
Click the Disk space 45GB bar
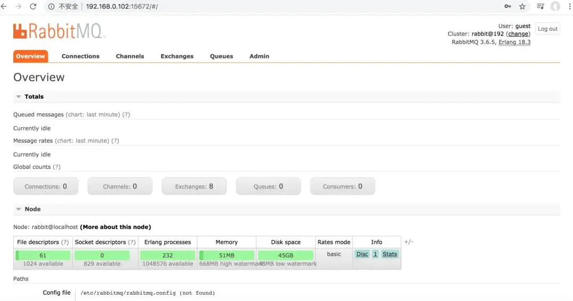(x=286, y=255)
